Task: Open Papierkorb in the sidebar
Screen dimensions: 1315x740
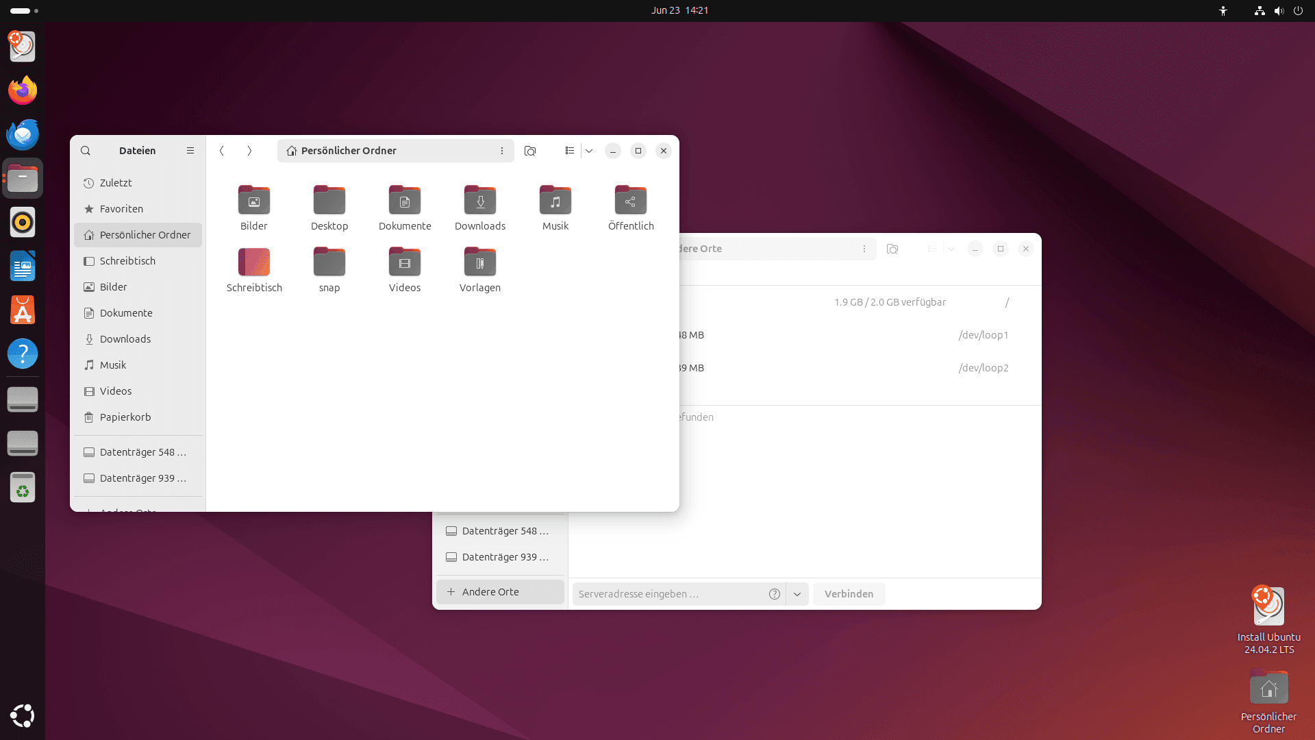Action: coord(138,417)
